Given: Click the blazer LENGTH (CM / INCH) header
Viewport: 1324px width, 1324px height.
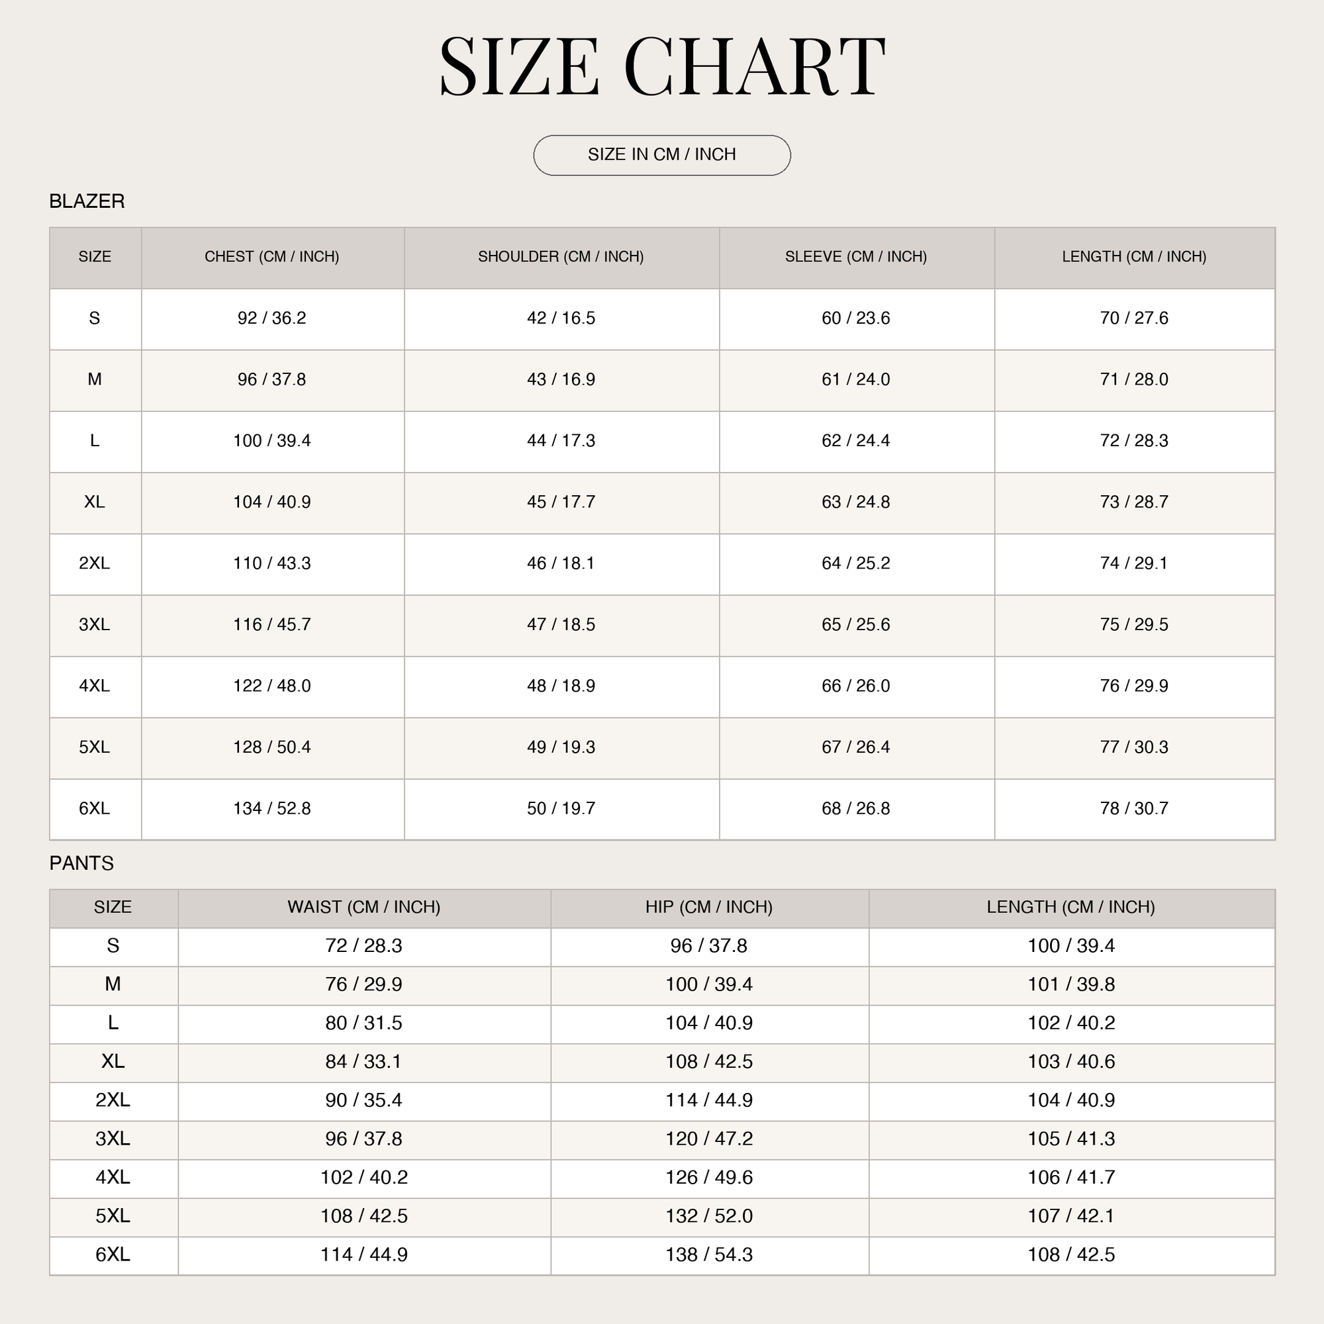Looking at the screenshot, I should 1134,256.
